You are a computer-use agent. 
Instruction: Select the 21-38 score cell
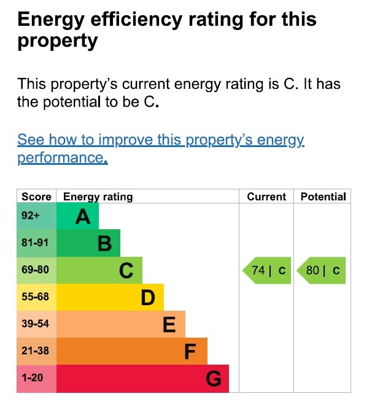[x=36, y=351]
